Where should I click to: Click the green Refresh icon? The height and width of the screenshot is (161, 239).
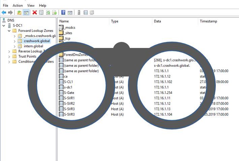[x=48, y=12]
